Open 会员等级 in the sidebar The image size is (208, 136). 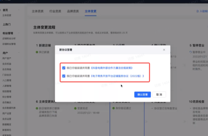point(7,69)
